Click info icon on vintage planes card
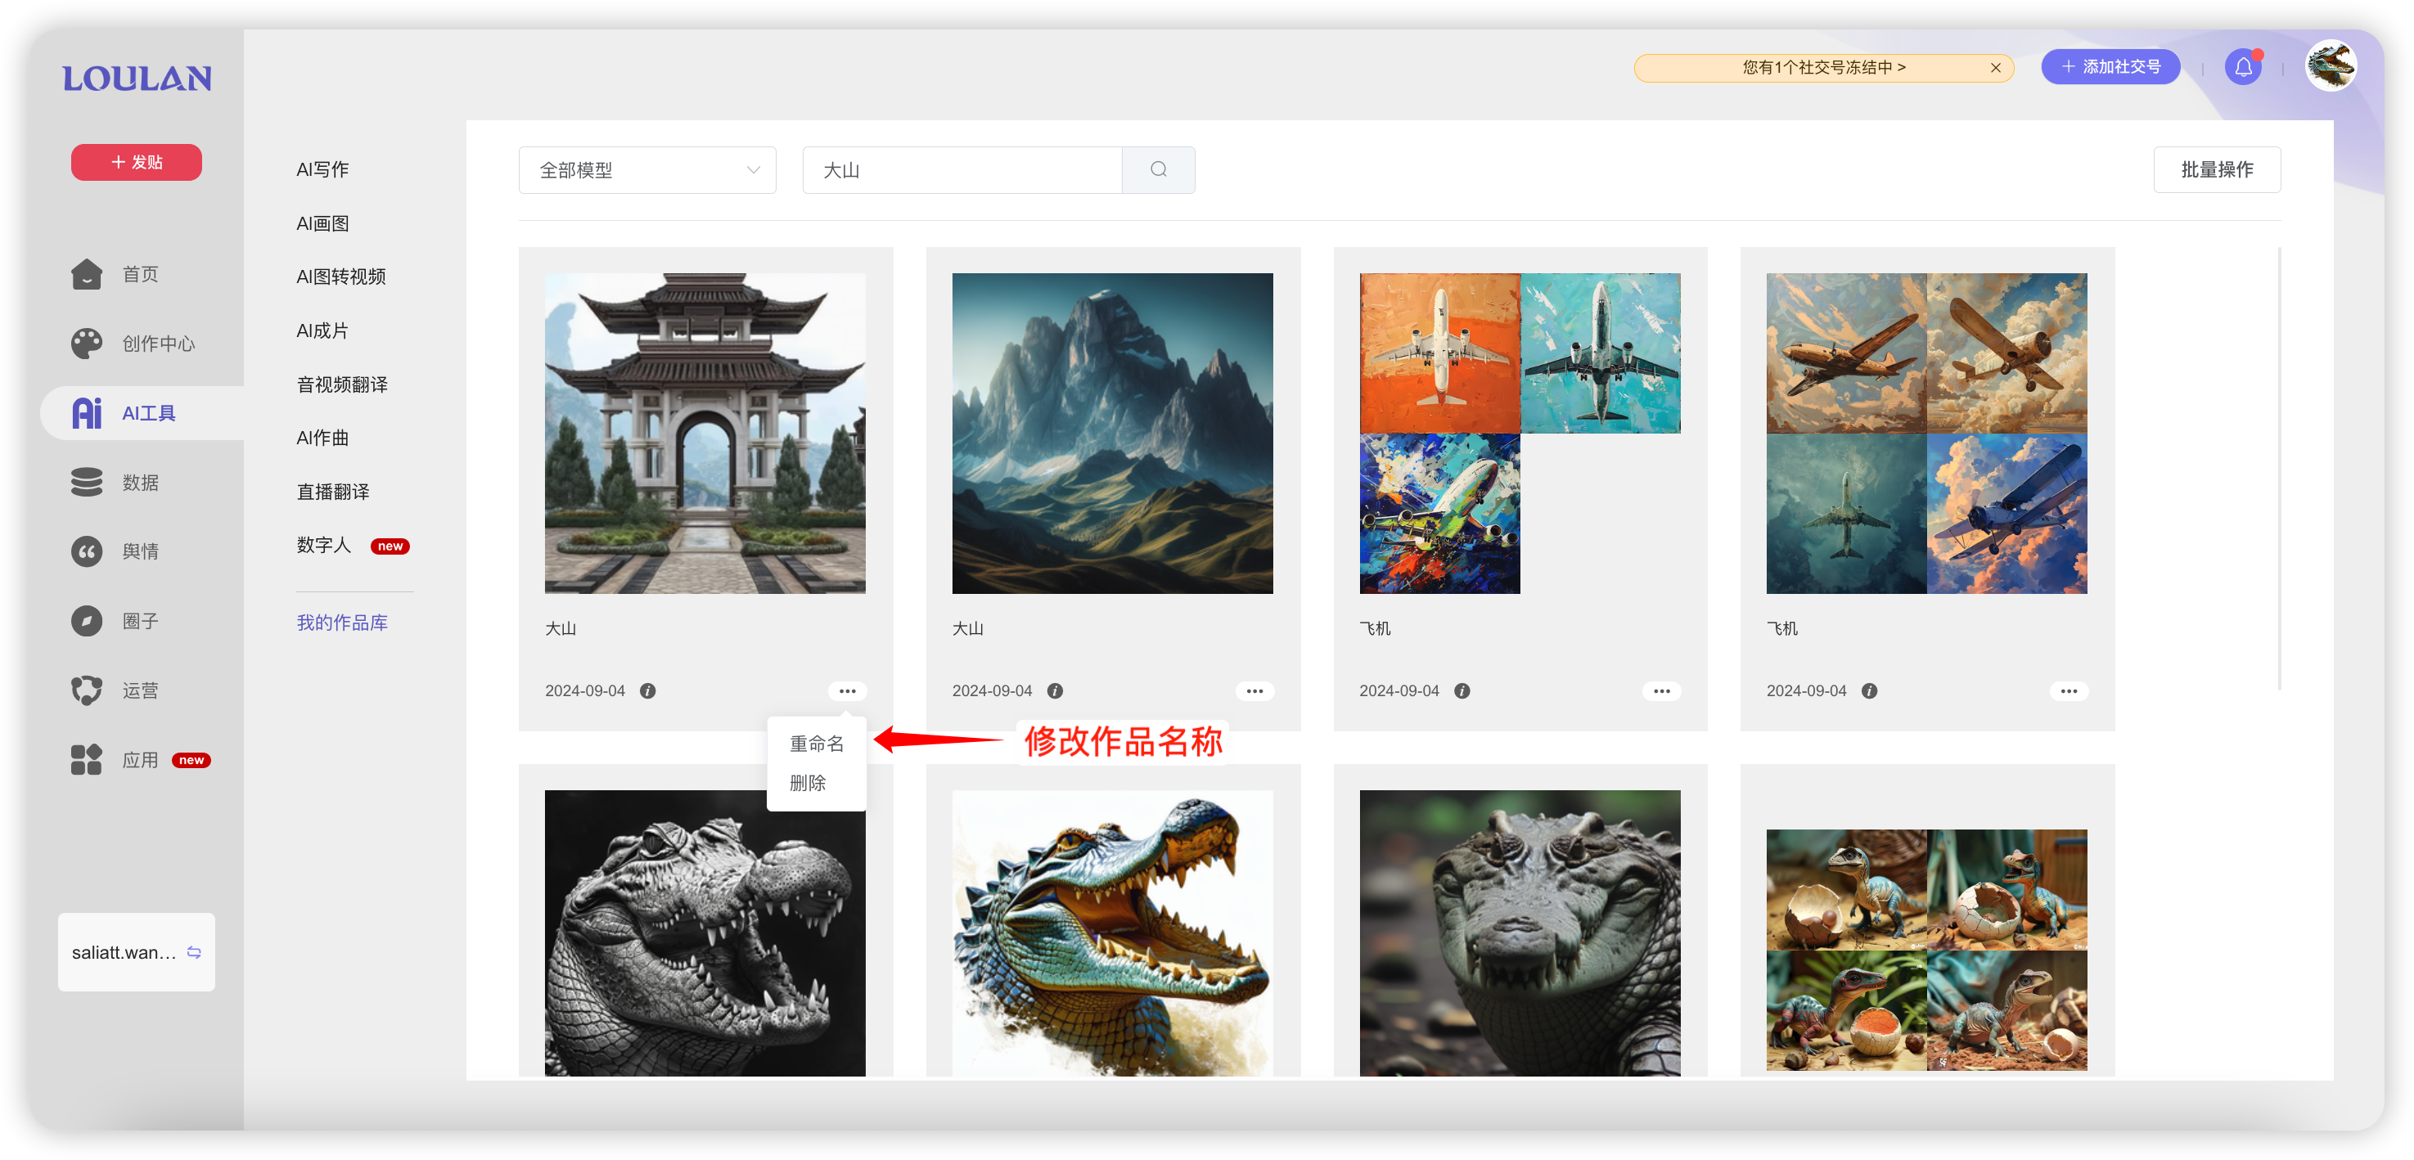 click(x=1870, y=691)
